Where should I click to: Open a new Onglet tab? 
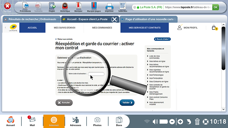pyautogui.click(x=52, y=7)
